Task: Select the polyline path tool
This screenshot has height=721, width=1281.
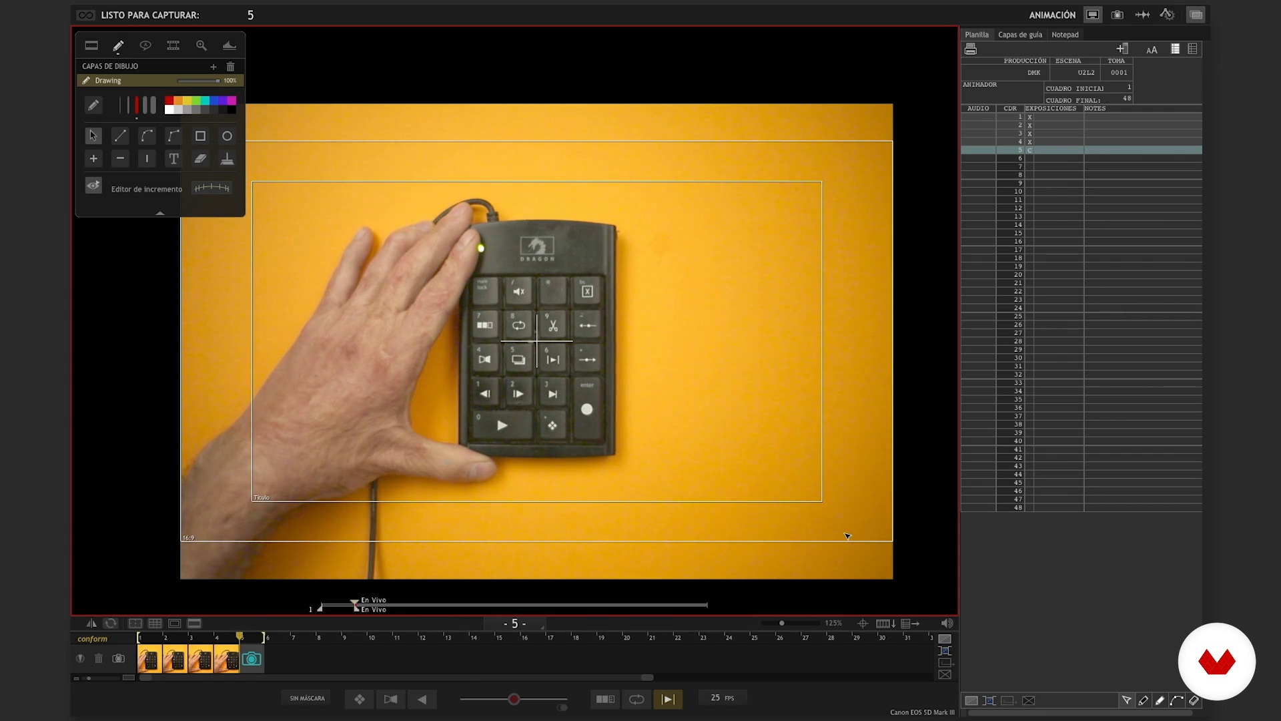Action: click(173, 136)
